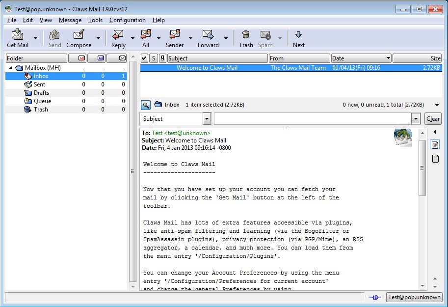The height and width of the screenshot is (307, 448).
Task: Show the message text part icon
Action: 435,159
